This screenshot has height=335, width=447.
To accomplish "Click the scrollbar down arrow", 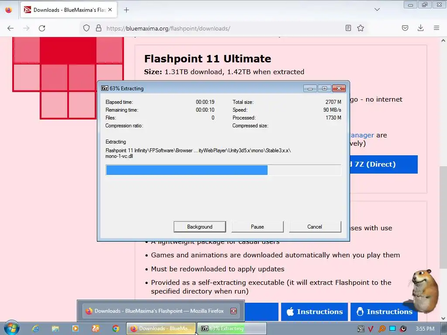I will [444, 318].
